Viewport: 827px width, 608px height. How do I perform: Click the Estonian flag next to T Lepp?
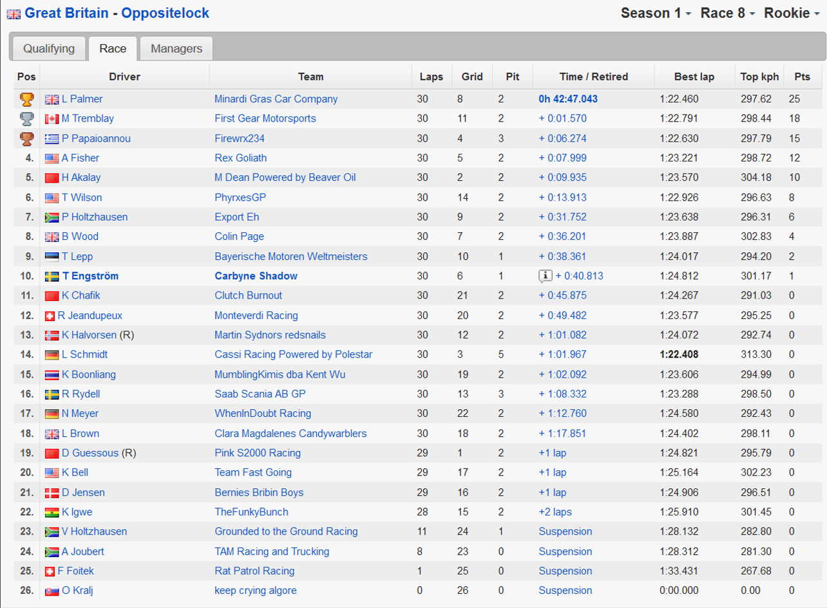tap(52, 257)
